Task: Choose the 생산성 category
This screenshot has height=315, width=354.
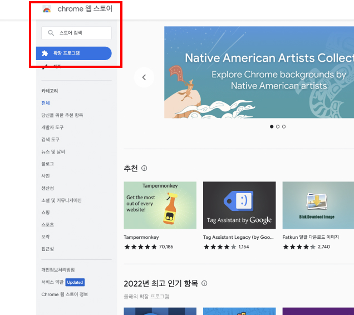Action: click(48, 188)
